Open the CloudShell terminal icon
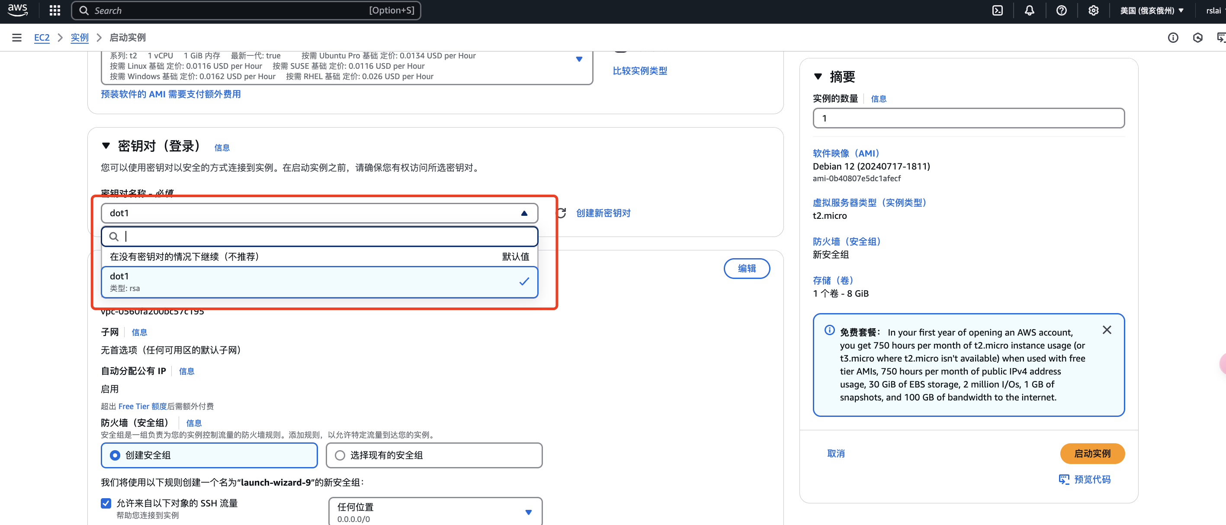Screen dimensions: 1226x525 (997, 10)
